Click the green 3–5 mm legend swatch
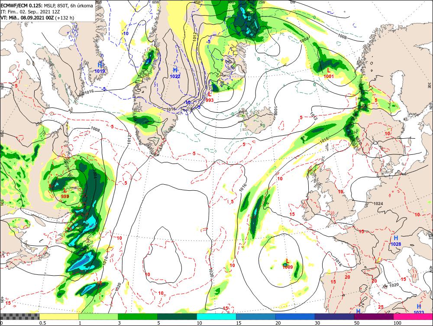 [x=138, y=316]
